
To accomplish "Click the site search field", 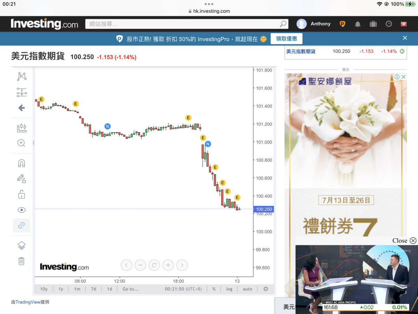I will 187,24.
